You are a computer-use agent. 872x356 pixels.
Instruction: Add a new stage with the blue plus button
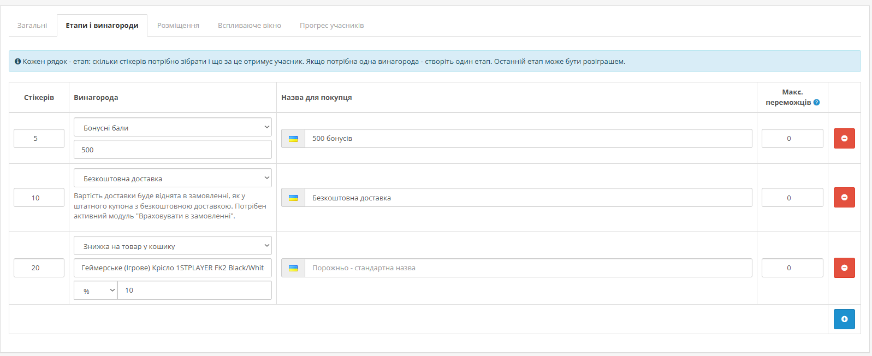[844, 319]
